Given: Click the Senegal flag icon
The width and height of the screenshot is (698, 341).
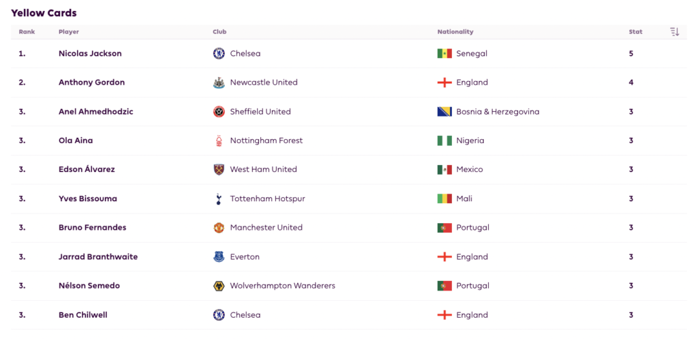Looking at the screenshot, I should (444, 53).
